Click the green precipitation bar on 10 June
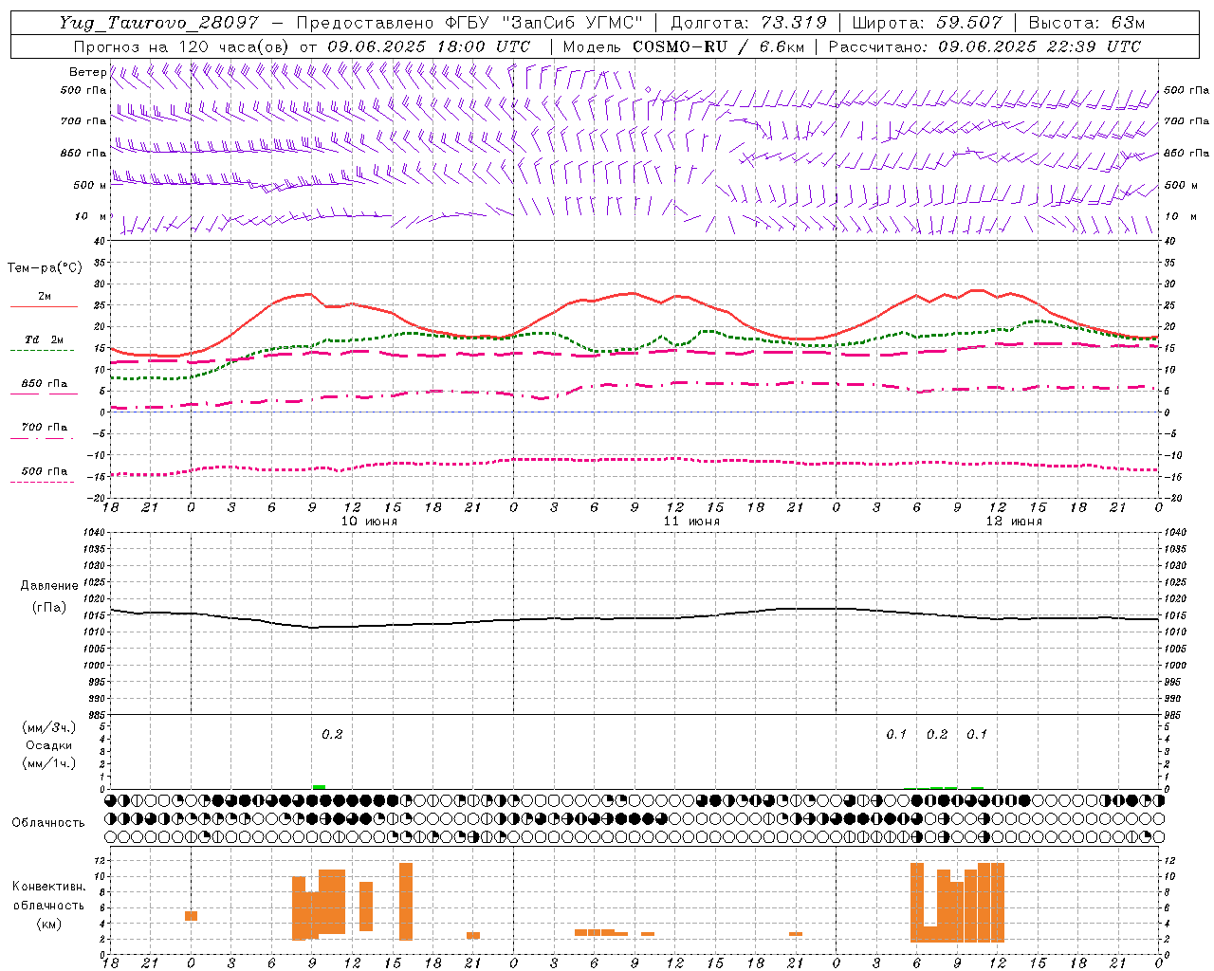Screen dimensions: 1214x971 pos(319,787)
